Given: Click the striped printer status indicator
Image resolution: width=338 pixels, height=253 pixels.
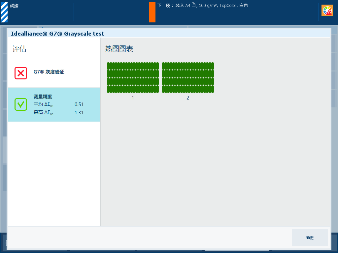Looking at the screenshot, I should (5, 12).
